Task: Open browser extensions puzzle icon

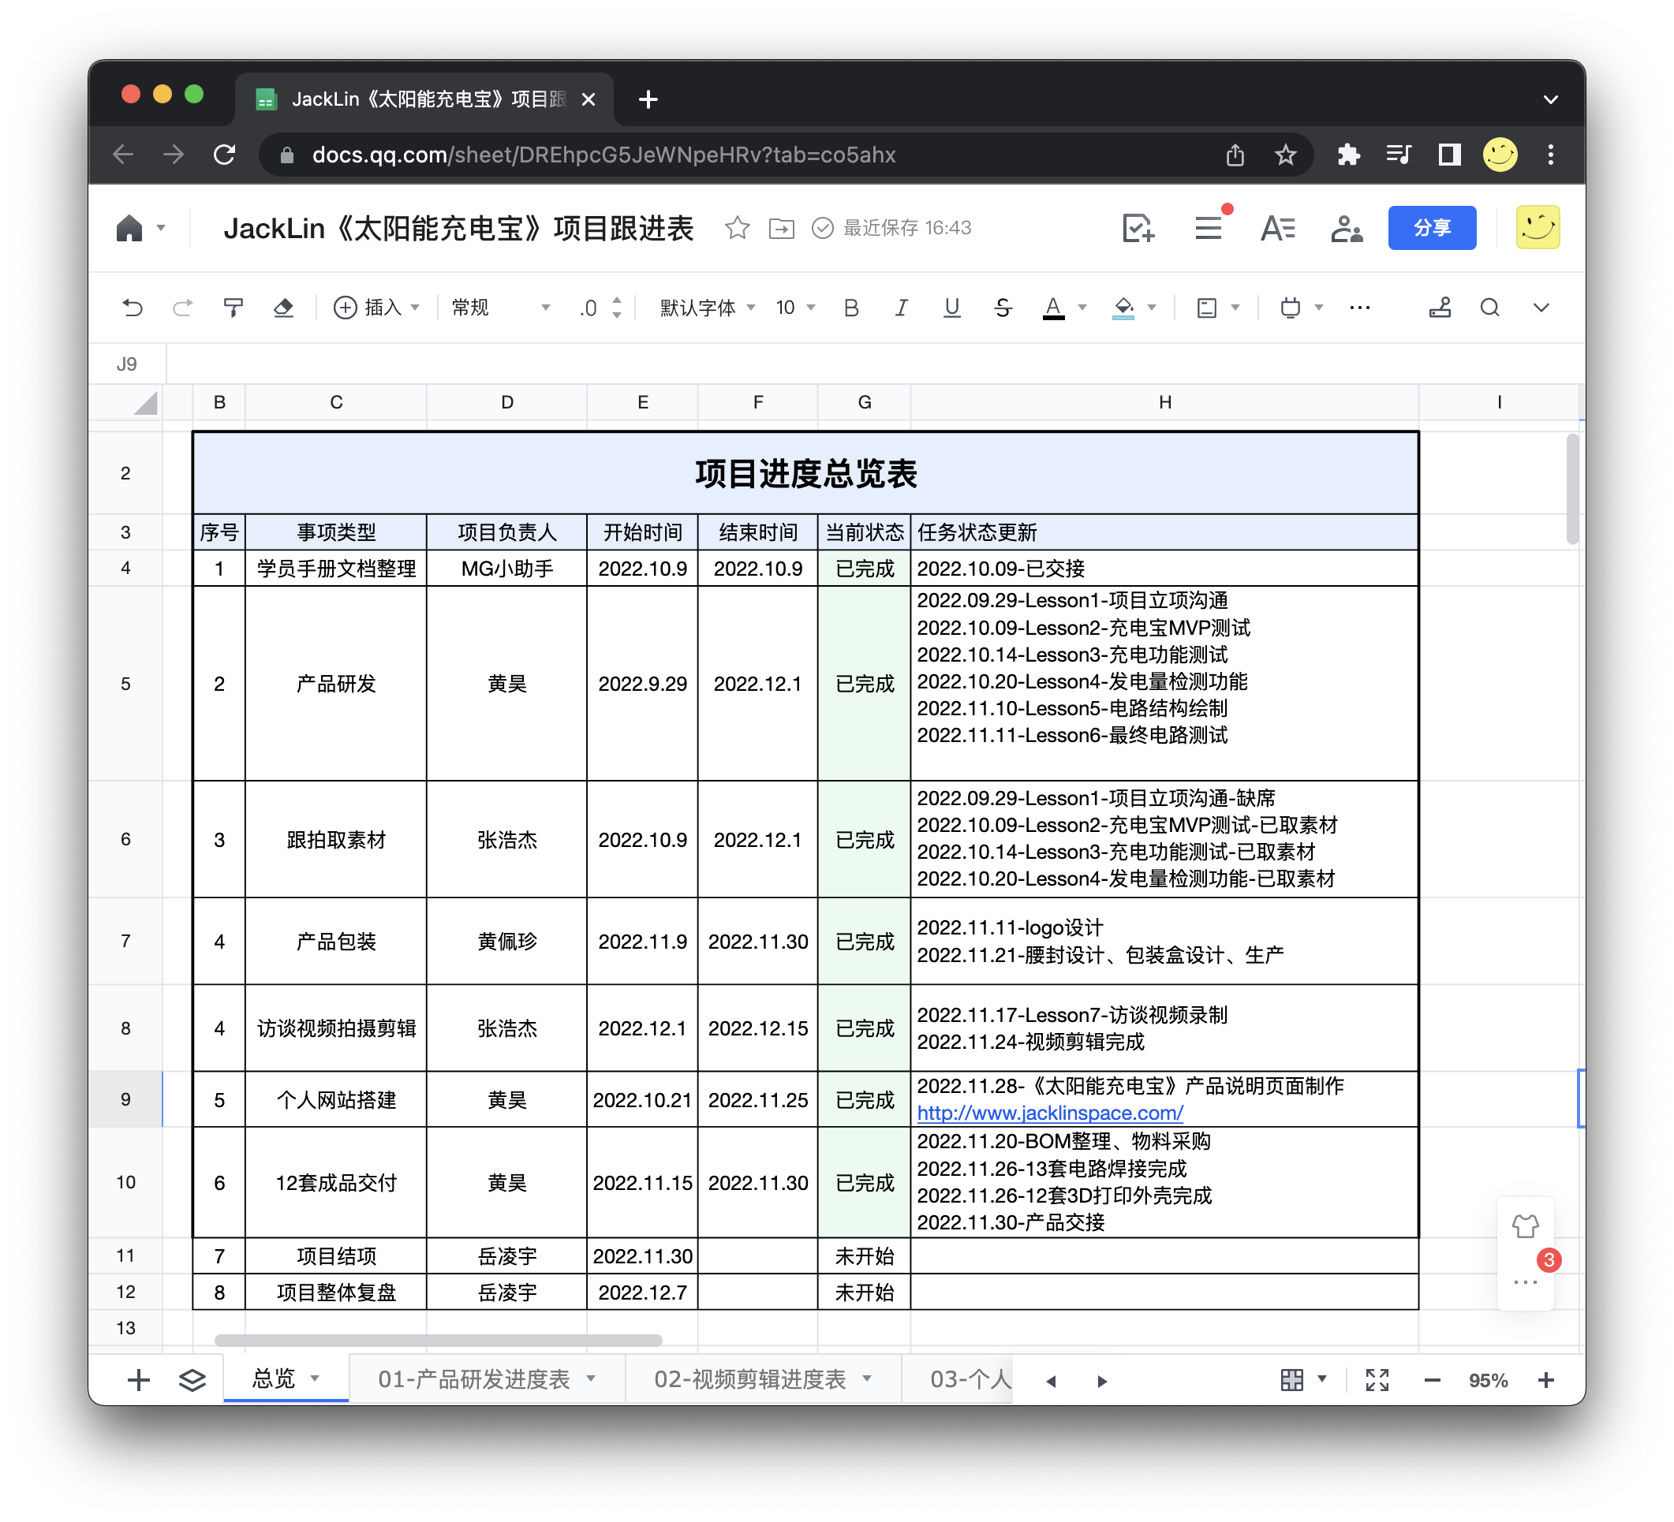Action: tap(1348, 155)
